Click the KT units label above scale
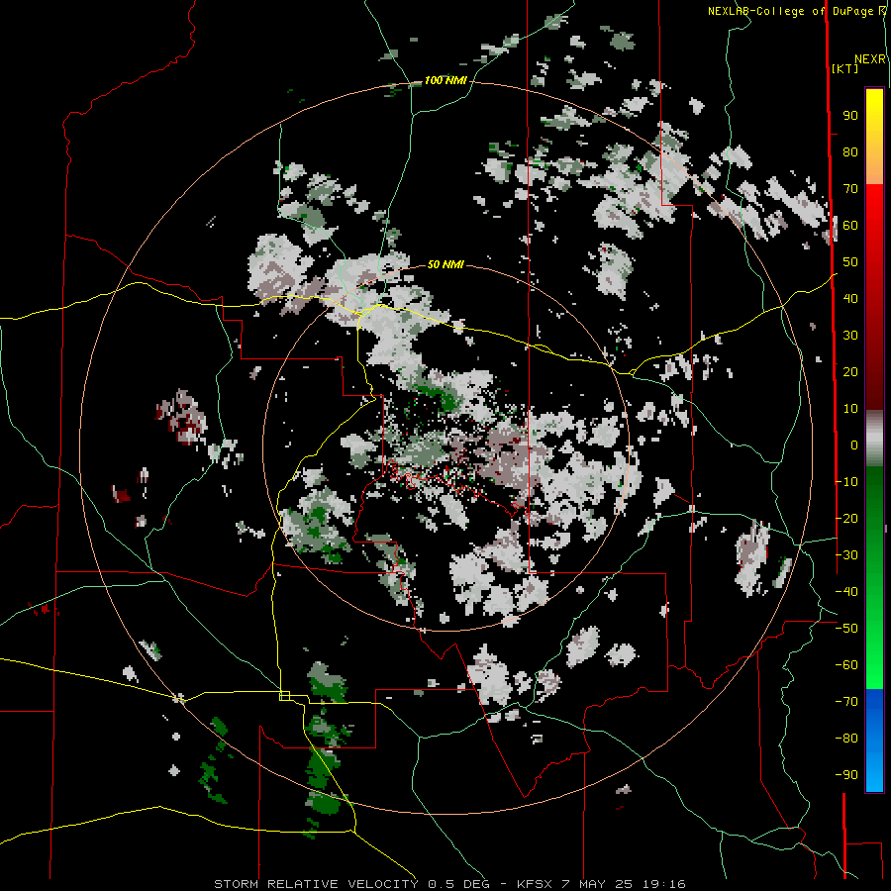The width and height of the screenshot is (891, 891). (845, 68)
